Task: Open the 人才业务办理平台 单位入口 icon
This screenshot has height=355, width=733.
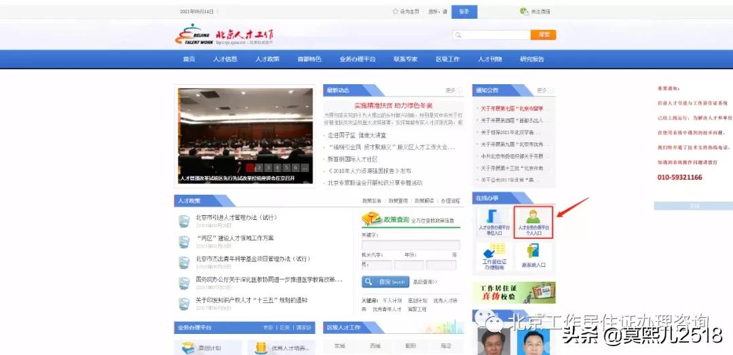Action: click(x=493, y=222)
